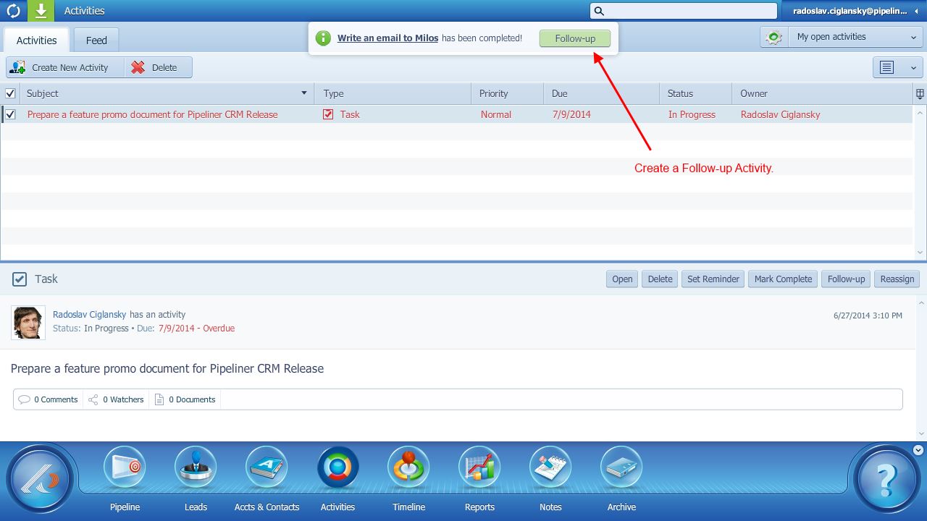Screen dimensions: 927x521
Task: Show the 0 Comments tab
Action: (x=49, y=399)
